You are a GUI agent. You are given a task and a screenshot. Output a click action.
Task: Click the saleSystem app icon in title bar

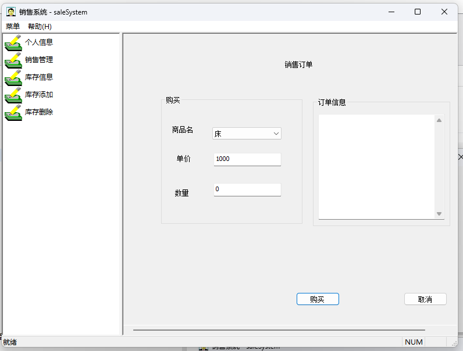point(11,12)
